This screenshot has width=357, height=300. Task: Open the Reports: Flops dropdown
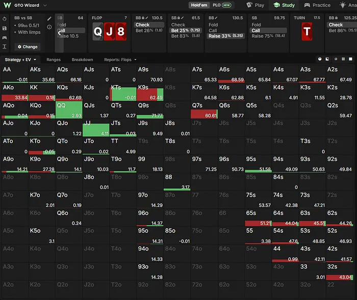click(120, 60)
